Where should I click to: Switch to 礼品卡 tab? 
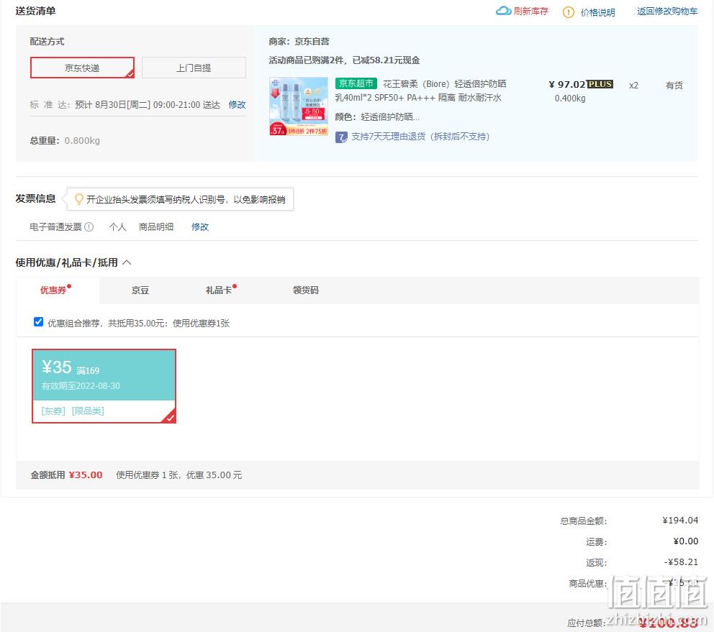[220, 290]
